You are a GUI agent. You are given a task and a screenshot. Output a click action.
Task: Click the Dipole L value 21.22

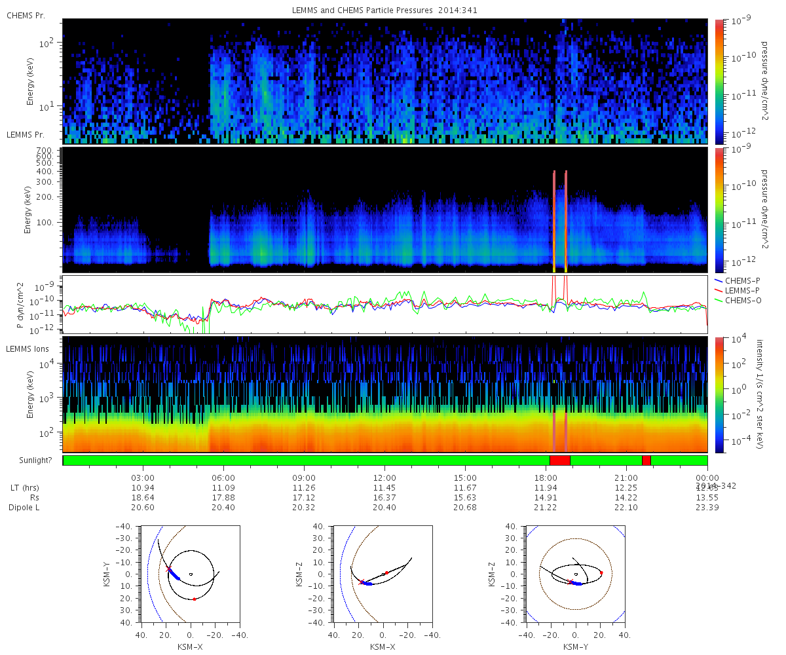pyautogui.click(x=546, y=508)
